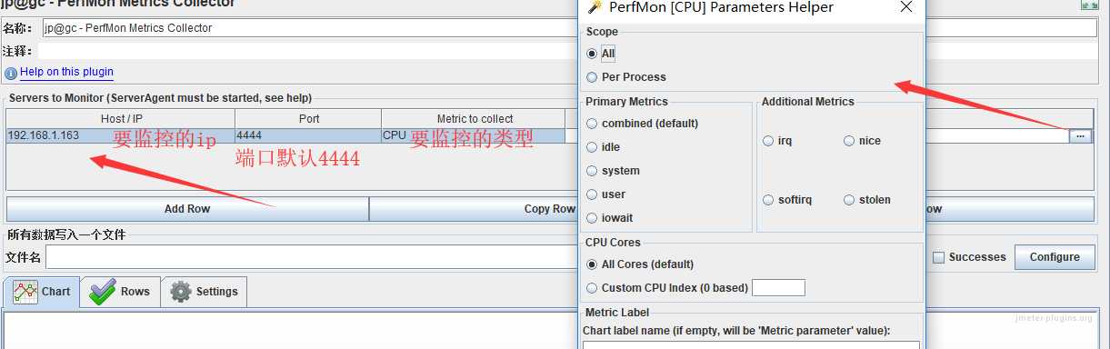This screenshot has width=1110, height=349.
Task: Choose the idle CPU metric
Action: [x=592, y=147]
